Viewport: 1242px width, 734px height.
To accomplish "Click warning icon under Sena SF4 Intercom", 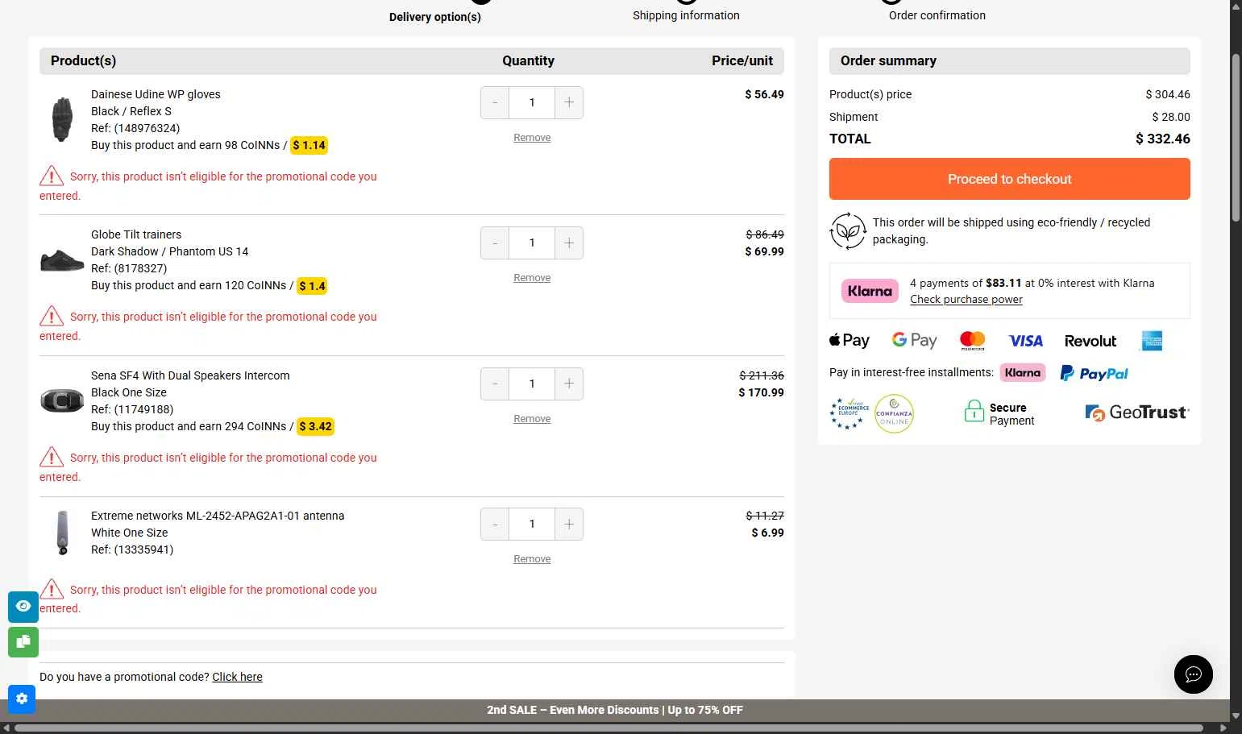I will [x=52, y=457].
